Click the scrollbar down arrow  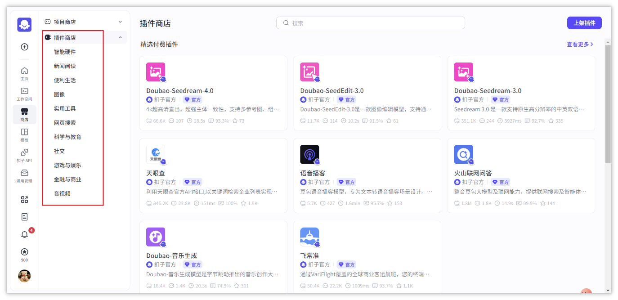pyautogui.click(x=608, y=290)
